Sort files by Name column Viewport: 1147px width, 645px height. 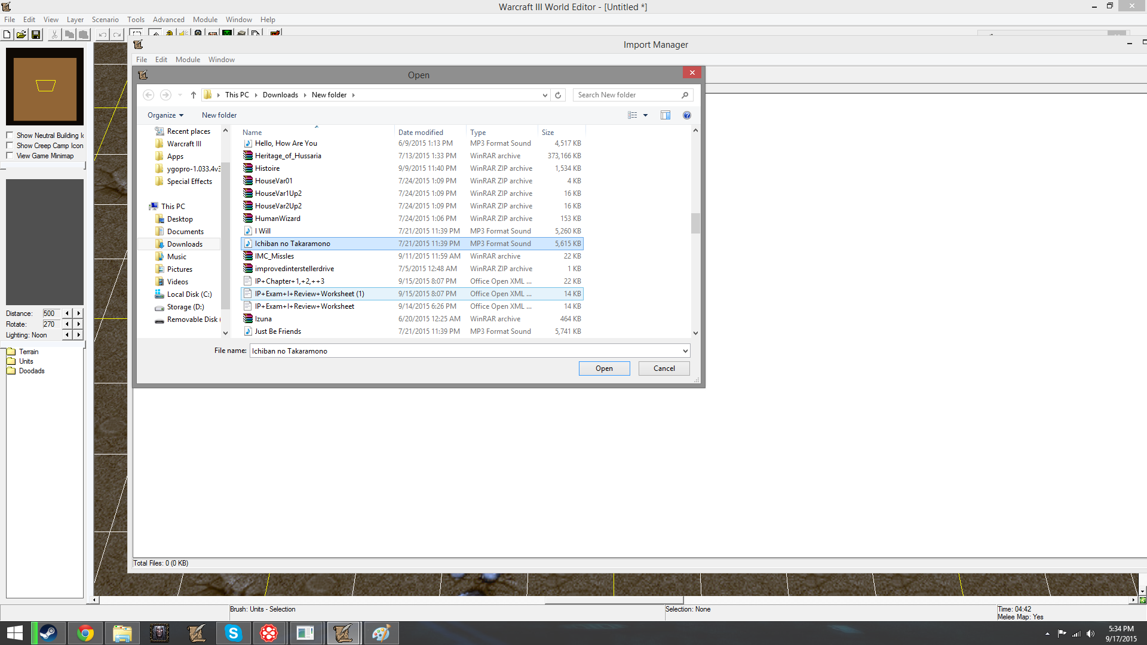click(x=317, y=133)
